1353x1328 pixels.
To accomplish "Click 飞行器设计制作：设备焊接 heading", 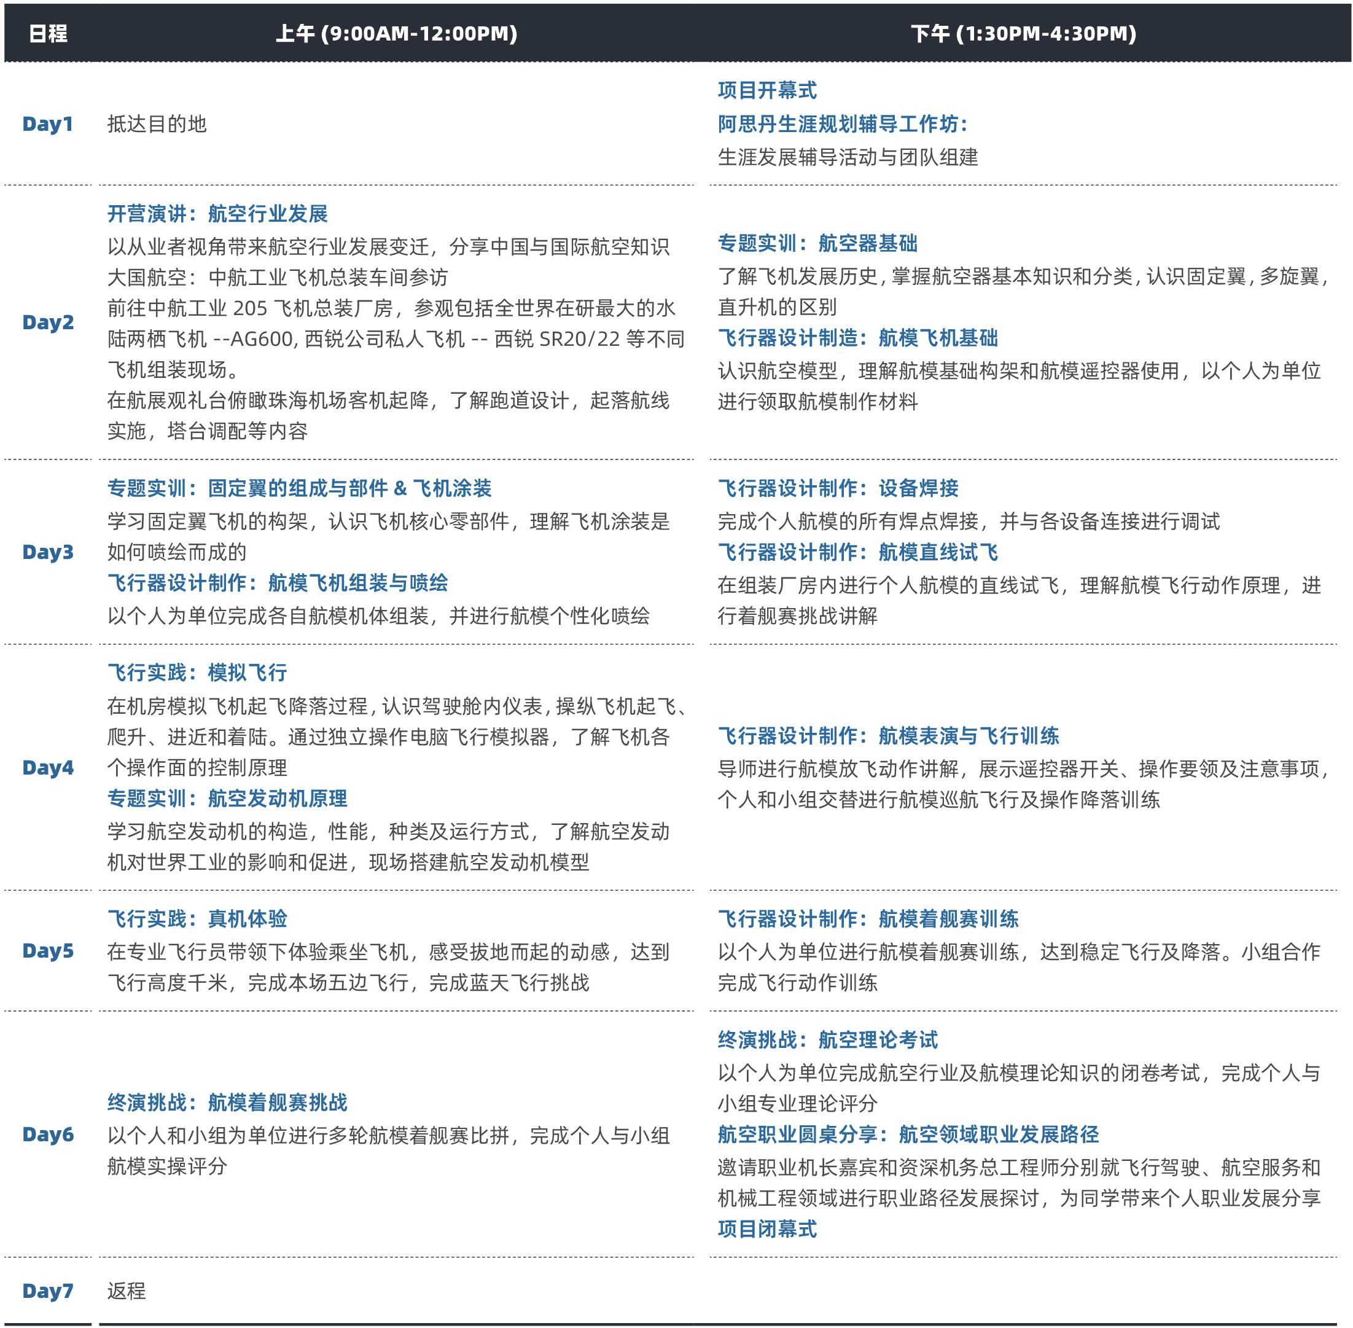I will [x=838, y=488].
